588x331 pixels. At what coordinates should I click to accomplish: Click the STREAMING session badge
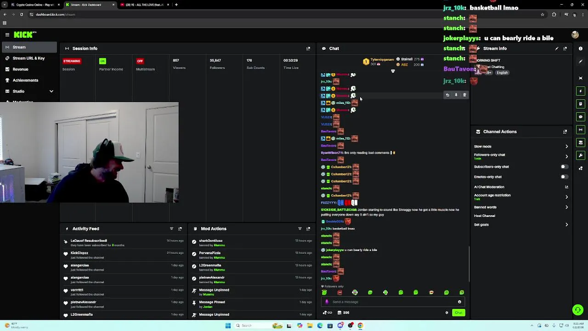(x=72, y=61)
